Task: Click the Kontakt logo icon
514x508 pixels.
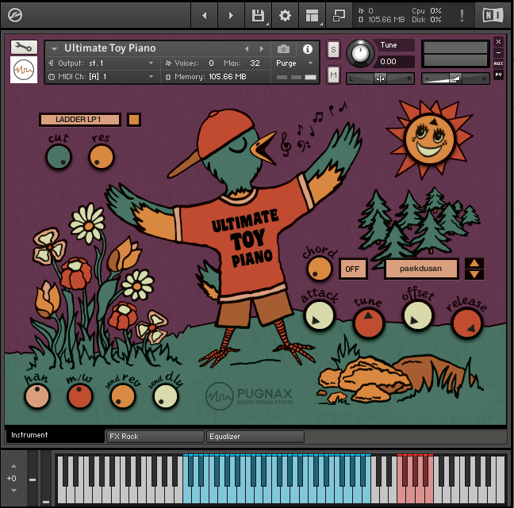Action: coord(15,15)
